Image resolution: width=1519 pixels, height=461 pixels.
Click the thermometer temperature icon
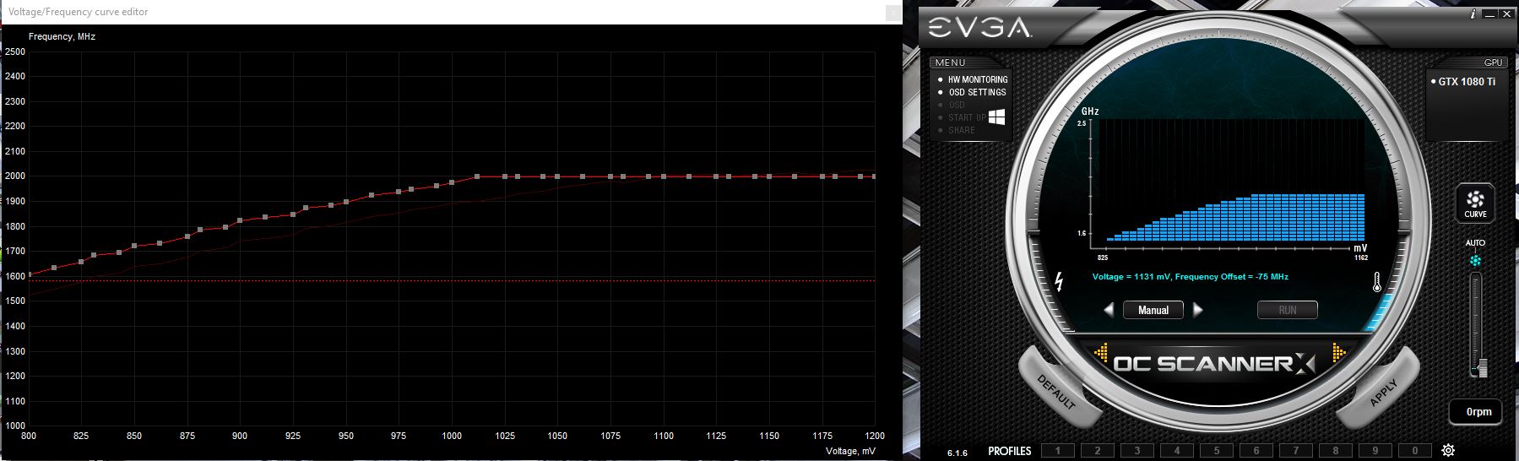(1376, 282)
